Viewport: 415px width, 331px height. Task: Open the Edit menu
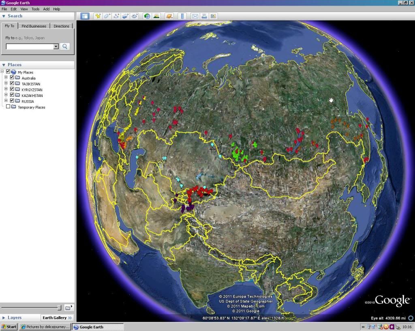13,9
